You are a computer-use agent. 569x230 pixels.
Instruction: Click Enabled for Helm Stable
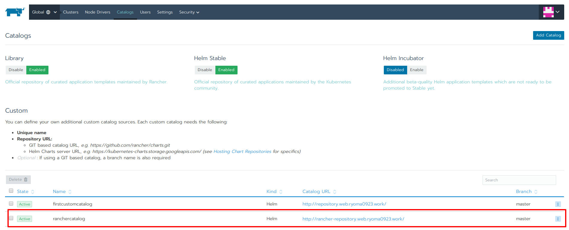226,70
